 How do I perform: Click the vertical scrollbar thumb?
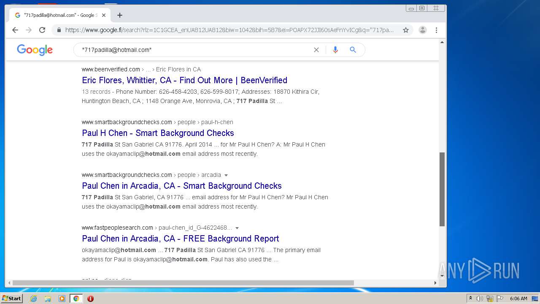(x=442, y=189)
